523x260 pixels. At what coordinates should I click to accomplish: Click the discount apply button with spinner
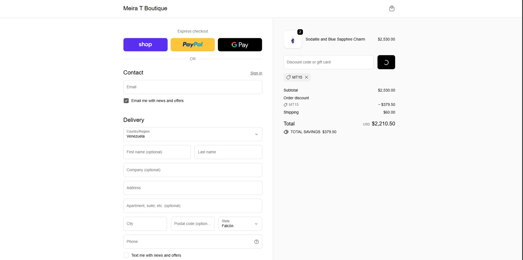tap(386, 62)
